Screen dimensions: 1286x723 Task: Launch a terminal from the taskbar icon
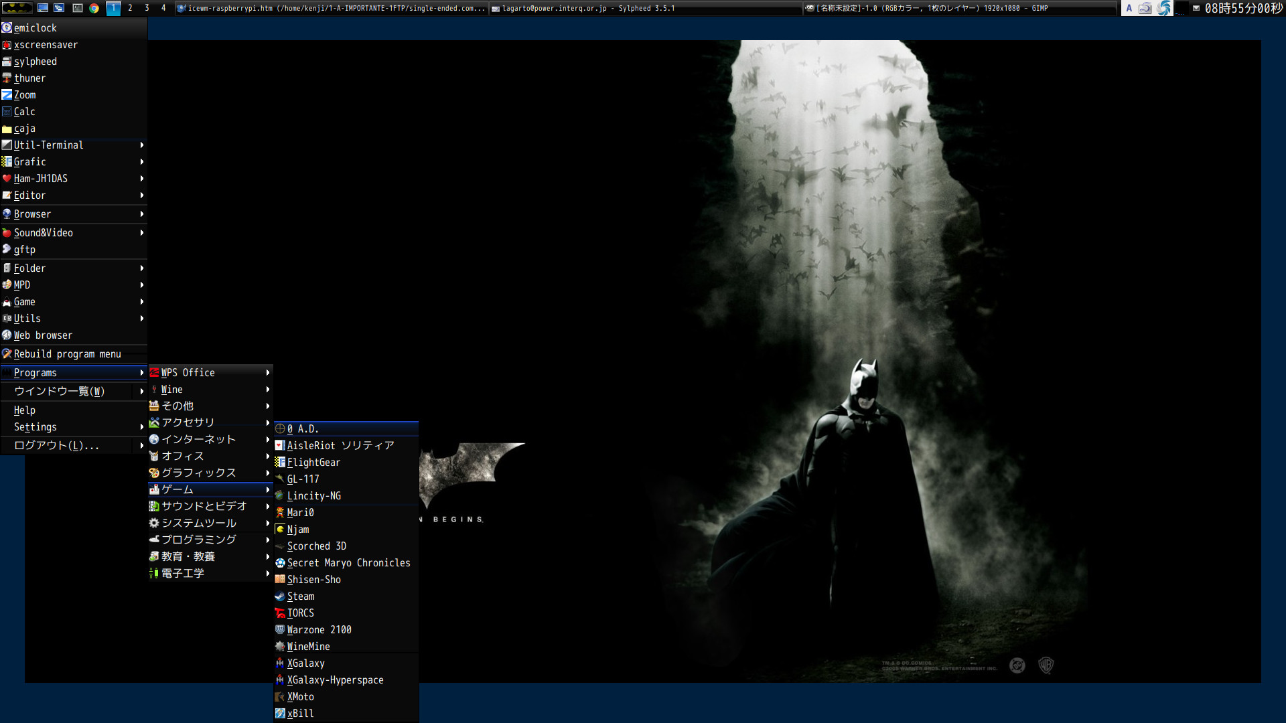(78, 8)
